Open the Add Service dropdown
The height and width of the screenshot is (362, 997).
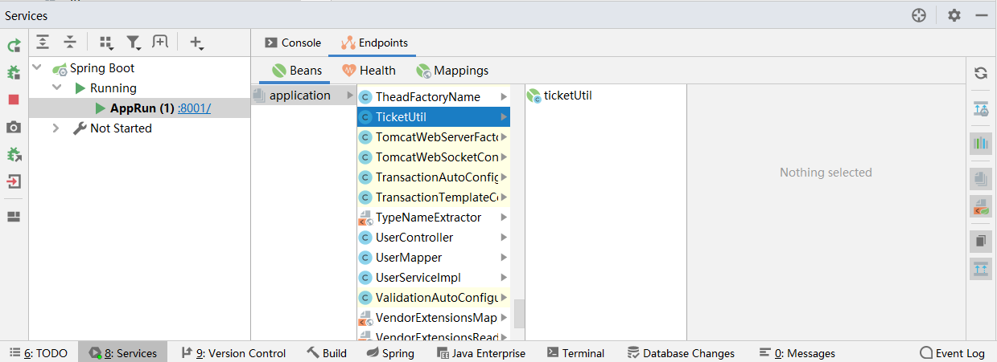(x=196, y=43)
